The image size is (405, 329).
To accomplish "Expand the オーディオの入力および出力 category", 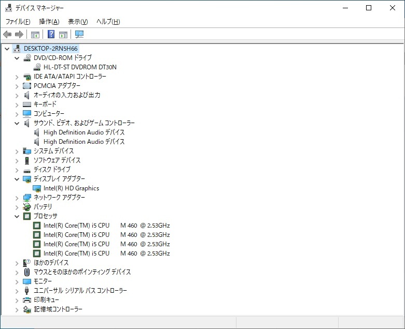I will 17,95.
